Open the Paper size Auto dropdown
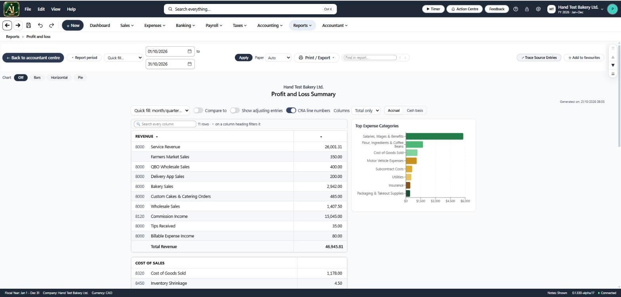621x297 pixels. point(278,58)
